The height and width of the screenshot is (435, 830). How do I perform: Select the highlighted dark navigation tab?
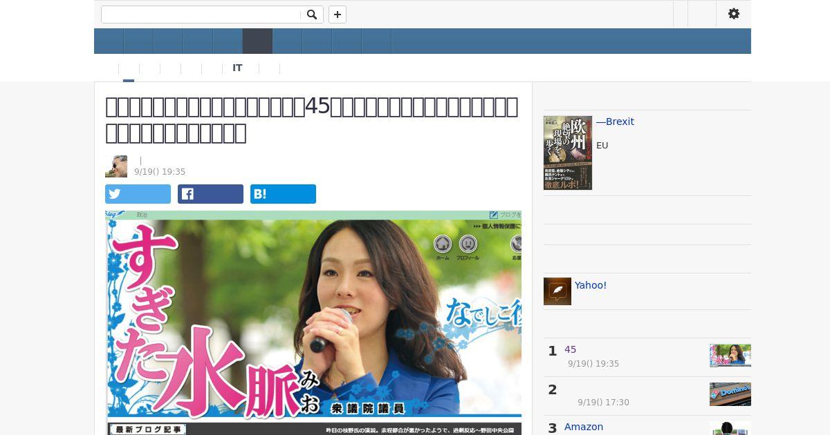point(257,41)
